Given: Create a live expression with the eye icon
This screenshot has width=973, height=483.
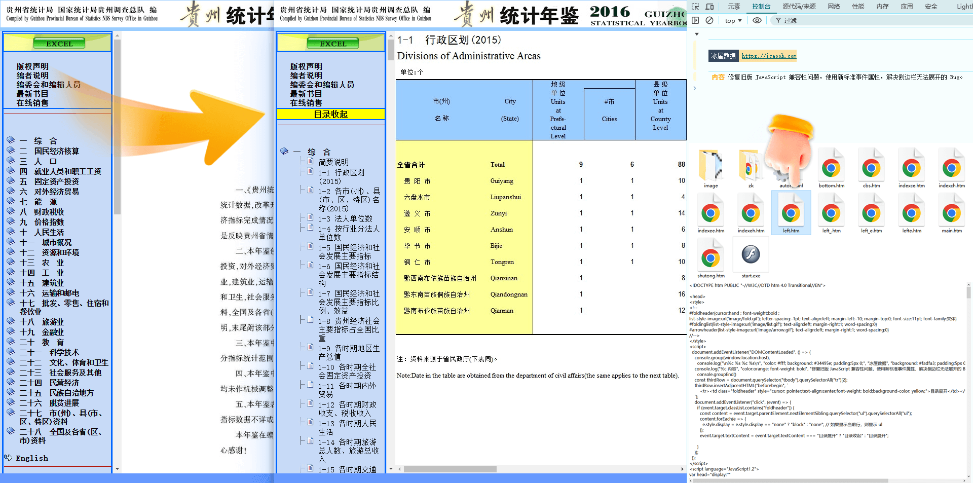Looking at the screenshot, I should click(757, 20).
